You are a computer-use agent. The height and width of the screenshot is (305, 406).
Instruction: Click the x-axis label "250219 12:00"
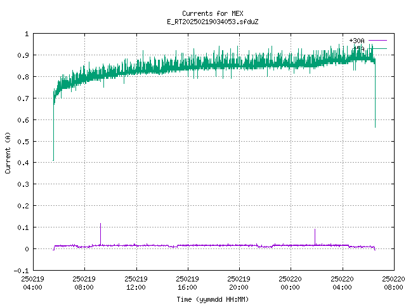[x=136, y=283]
